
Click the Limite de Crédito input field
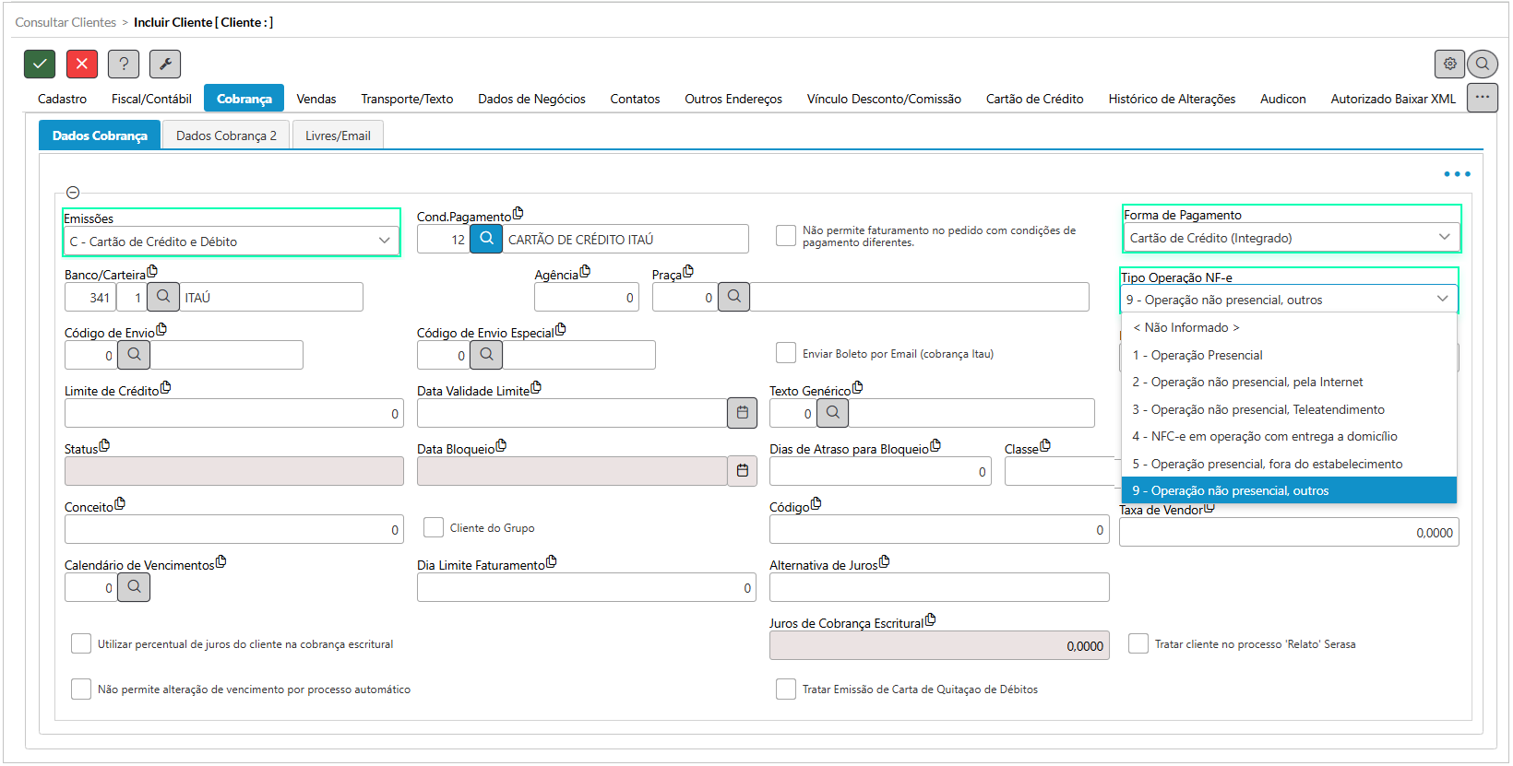(232, 413)
